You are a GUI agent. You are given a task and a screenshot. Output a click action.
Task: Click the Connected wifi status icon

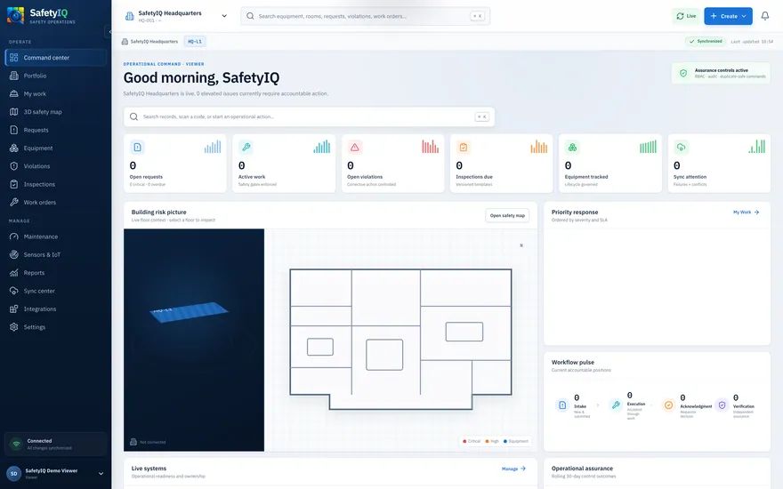[16, 444]
